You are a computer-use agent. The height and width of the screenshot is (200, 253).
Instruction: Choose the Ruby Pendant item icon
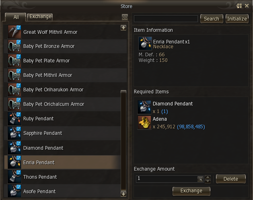coord(14,119)
